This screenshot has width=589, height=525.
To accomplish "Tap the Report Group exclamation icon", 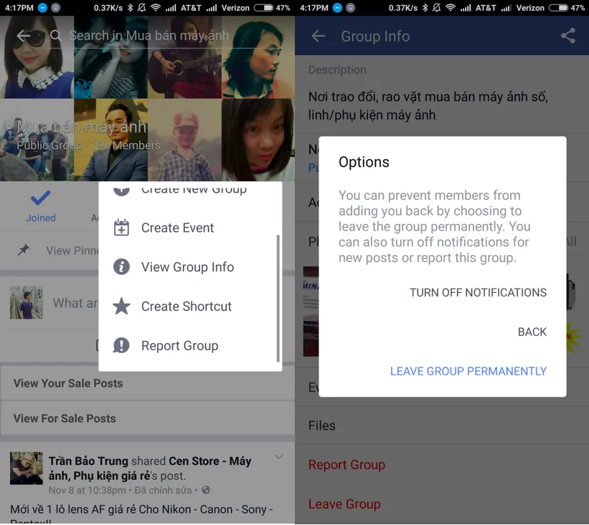I will [122, 345].
